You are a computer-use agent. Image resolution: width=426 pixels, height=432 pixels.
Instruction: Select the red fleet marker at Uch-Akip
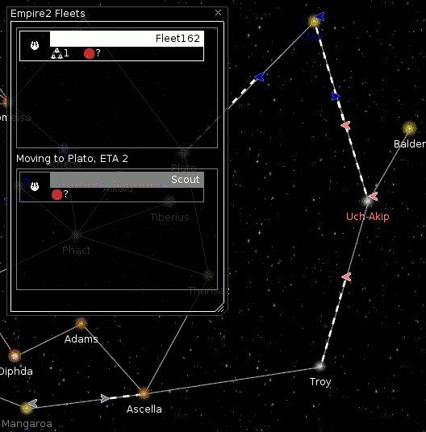pos(373,197)
